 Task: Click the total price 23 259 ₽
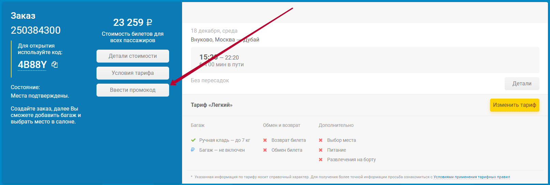click(133, 22)
